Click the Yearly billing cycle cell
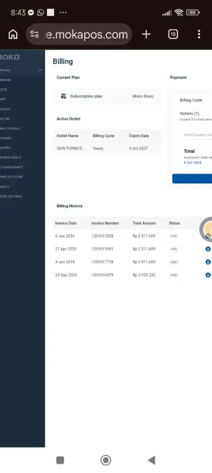This screenshot has width=212, height=473. 98,149
